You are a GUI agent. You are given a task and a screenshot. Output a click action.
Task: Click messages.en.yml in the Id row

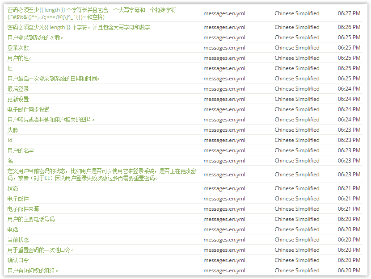[x=224, y=140]
